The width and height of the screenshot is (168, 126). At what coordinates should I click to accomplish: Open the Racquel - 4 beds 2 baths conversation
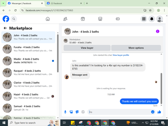click(x=28, y=73)
